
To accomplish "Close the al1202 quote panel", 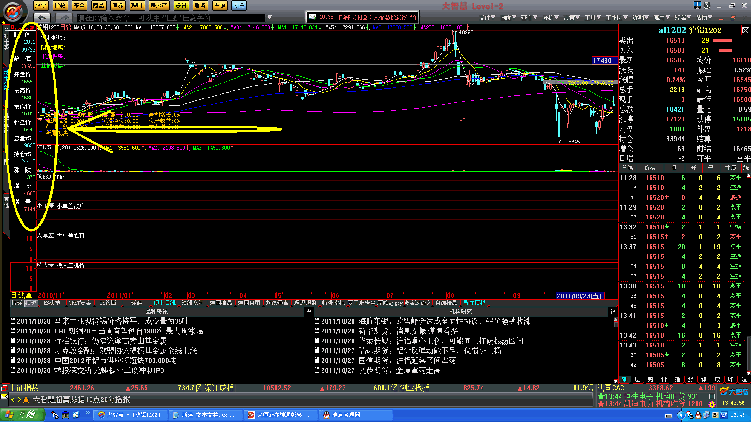I will point(745,30).
